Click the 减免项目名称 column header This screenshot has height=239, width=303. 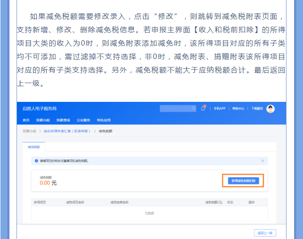click(75, 202)
